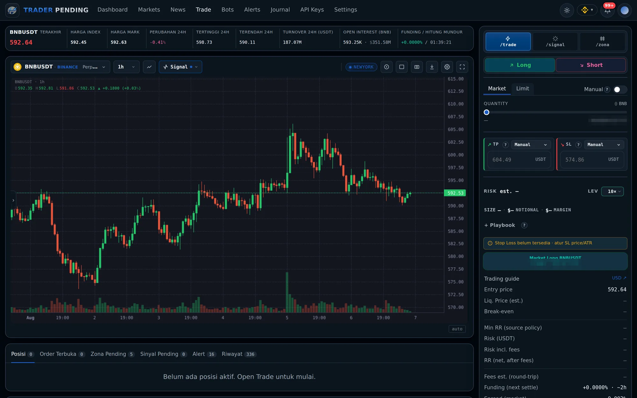Image resolution: width=637 pixels, height=398 pixels.
Task: Click the Stop Loss warning info icon
Action: pos(490,243)
